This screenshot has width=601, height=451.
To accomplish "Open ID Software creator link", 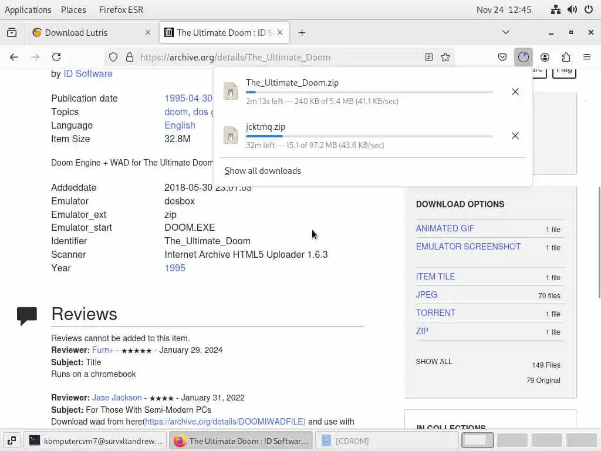I will (x=88, y=73).
